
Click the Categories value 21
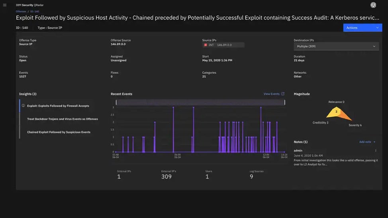(x=204, y=77)
